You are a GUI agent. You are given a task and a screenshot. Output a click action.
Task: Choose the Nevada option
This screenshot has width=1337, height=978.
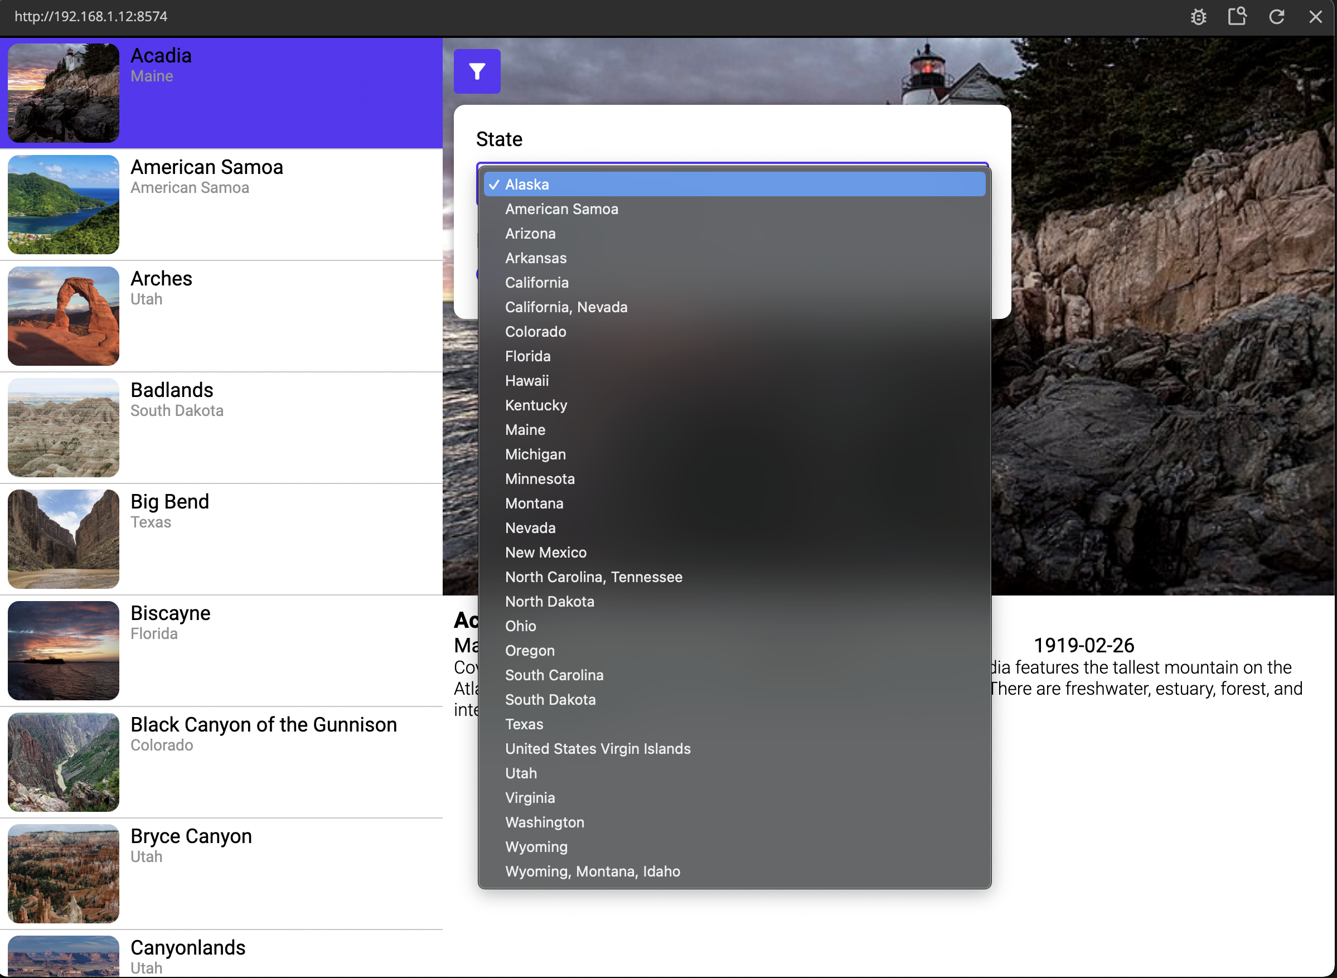pos(734,528)
